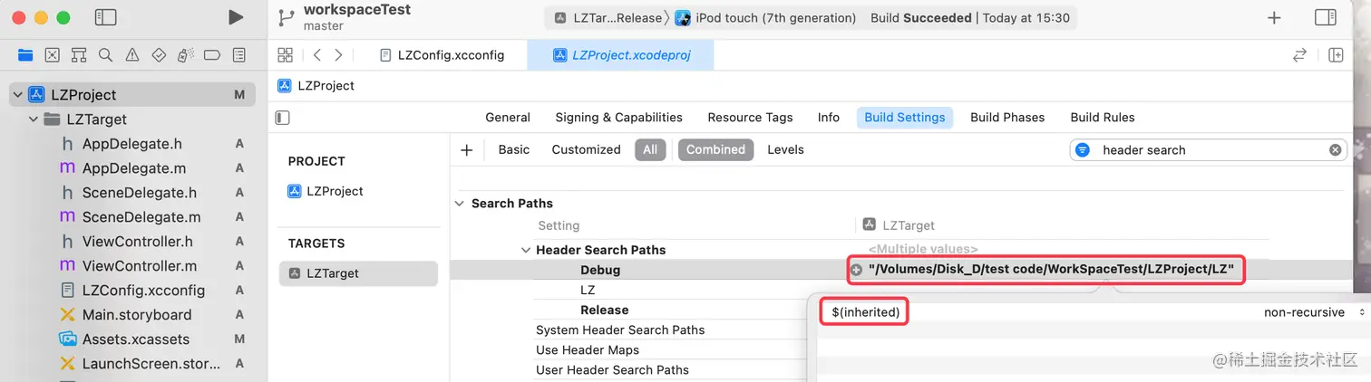The height and width of the screenshot is (382, 1371).
Task: Toggle the navigator sidebar icon
Action: pos(106,17)
